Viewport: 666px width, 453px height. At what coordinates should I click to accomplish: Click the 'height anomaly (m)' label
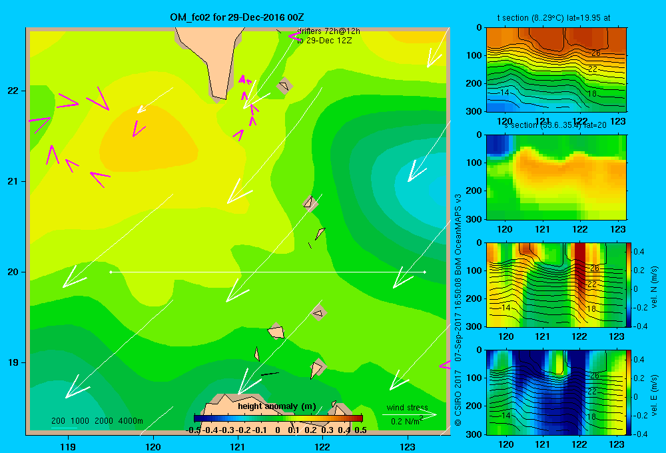(277, 406)
